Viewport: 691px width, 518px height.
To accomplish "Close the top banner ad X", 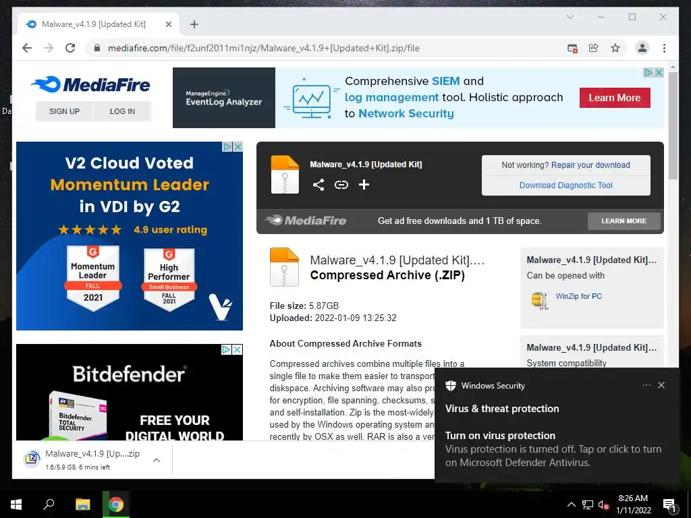I will (x=659, y=72).
